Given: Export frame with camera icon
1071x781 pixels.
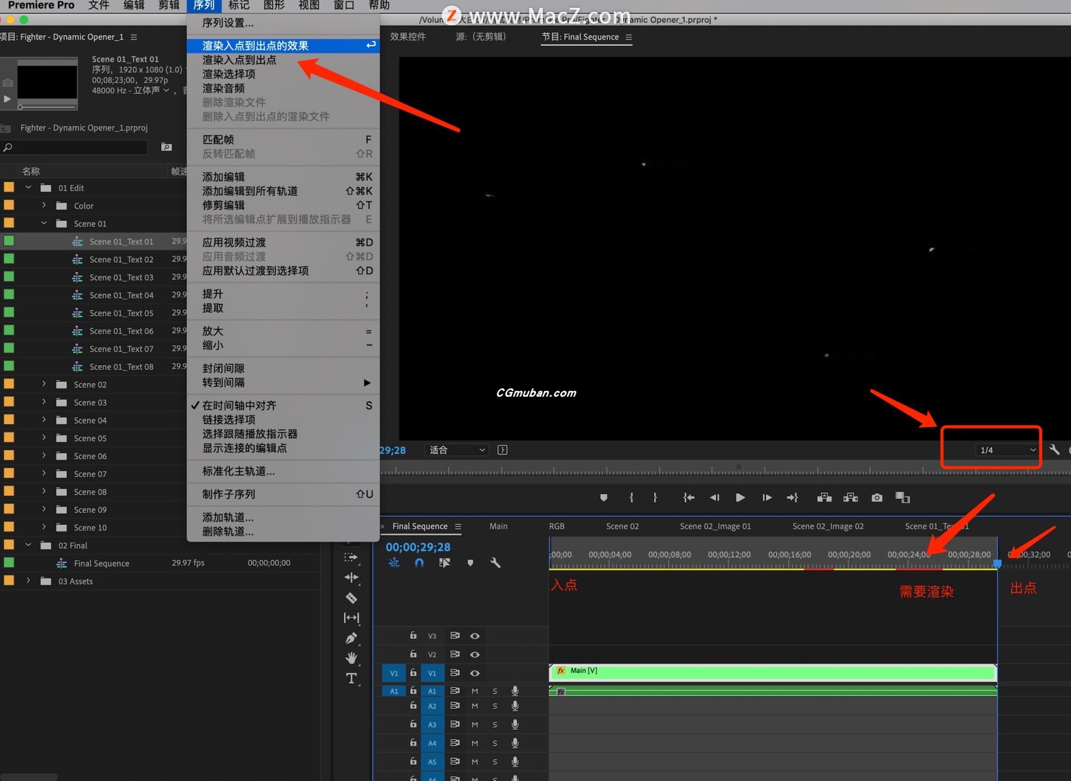Looking at the screenshot, I should 877,498.
